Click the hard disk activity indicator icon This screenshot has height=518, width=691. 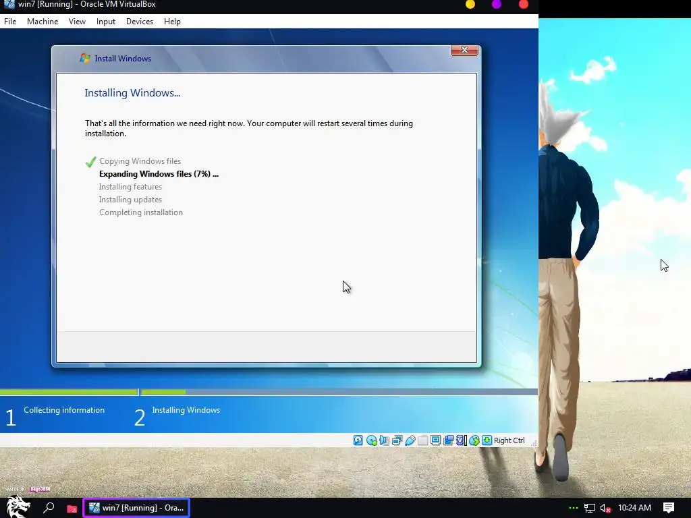pyautogui.click(x=358, y=440)
